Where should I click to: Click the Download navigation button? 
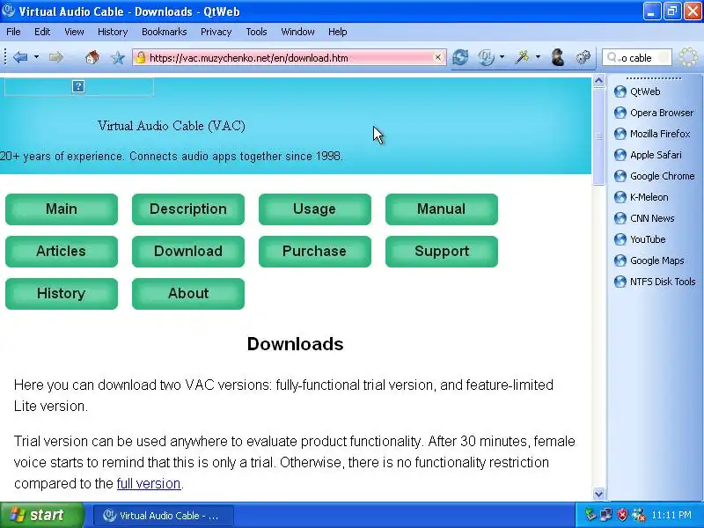tap(188, 252)
